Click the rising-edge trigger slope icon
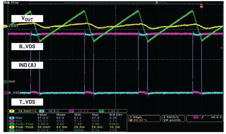226x134 pixels. click(202, 117)
